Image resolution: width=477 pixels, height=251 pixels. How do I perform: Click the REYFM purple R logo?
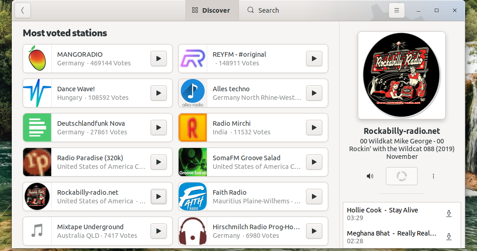click(x=193, y=59)
